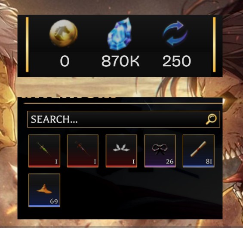This screenshot has height=228, width=243.
Task: Select the orange witch hat item
Action: (x=44, y=190)
